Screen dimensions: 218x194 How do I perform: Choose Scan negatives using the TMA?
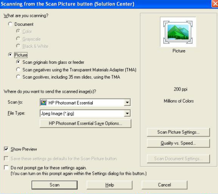[x=18, y=69]
